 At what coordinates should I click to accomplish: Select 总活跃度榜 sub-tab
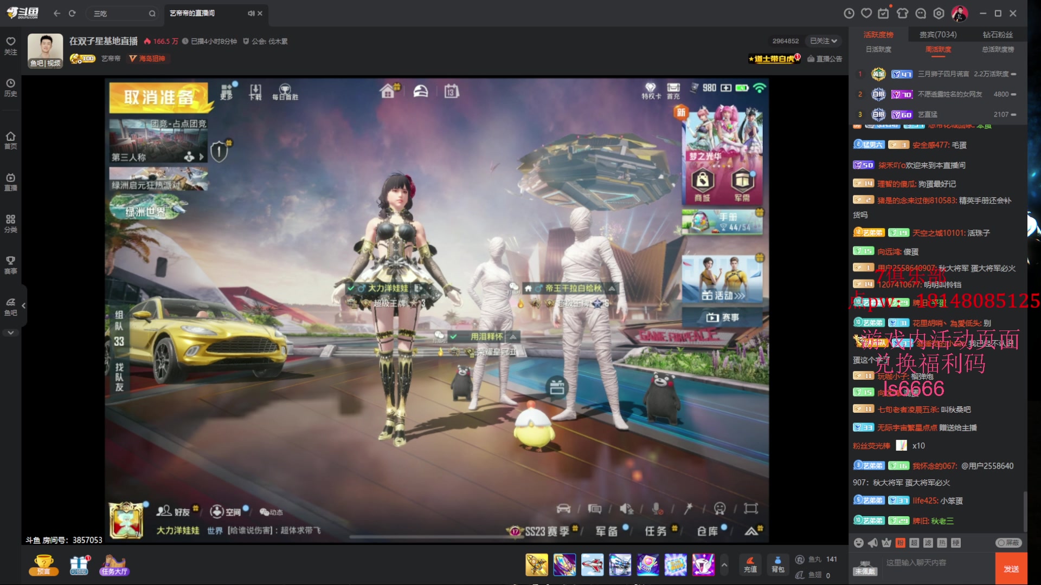point(998,49)
